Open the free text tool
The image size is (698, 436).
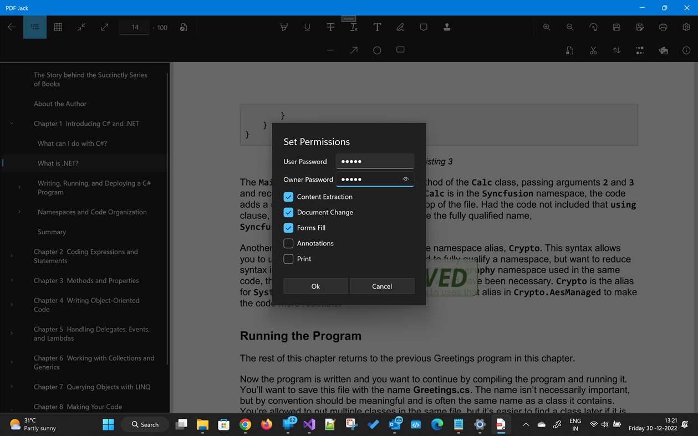[376, 27]
